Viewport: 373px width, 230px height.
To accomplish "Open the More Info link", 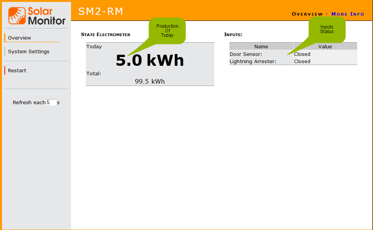I will click(x=348, y=14).
